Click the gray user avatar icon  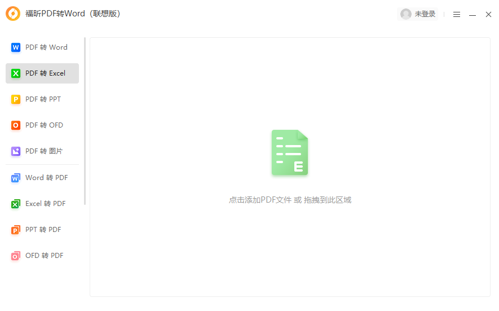click(406, 14)
